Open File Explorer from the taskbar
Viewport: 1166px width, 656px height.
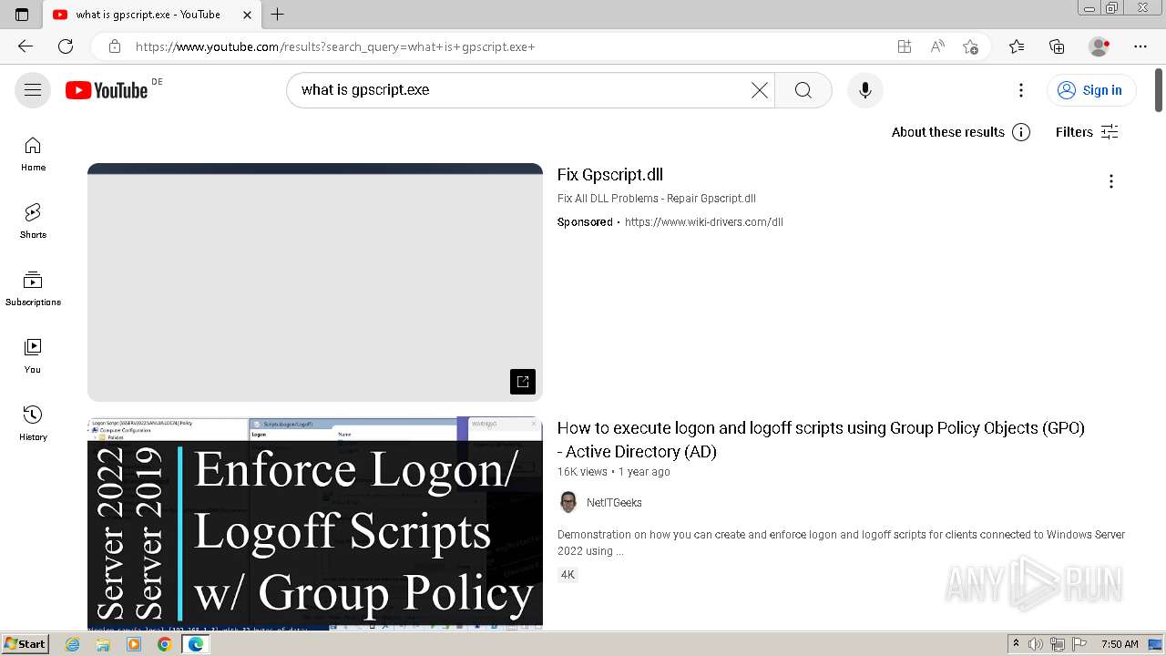pos(103,644)
